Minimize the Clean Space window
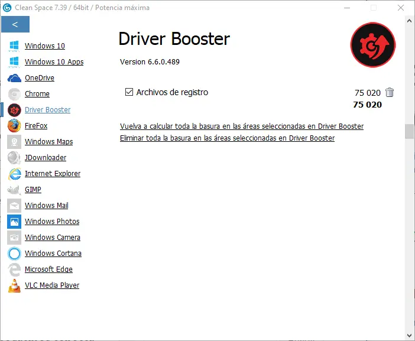 pos(347,8)
